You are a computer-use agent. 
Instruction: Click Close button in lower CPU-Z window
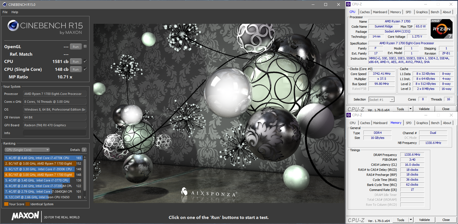[x=446, y=220]
